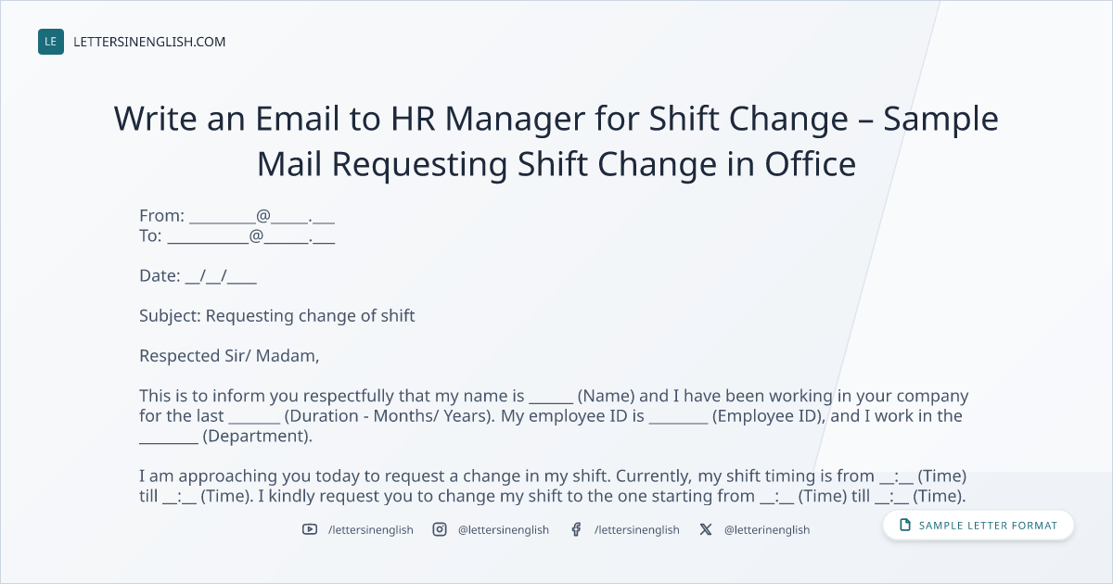Click the document icon in Sample Letter Format
The width and height of the screenshot is (1113, 584).
[x=905, y=526]
